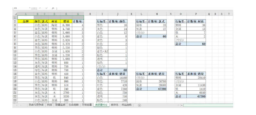Click the sales sum value 11430

(x=196, y=85)
